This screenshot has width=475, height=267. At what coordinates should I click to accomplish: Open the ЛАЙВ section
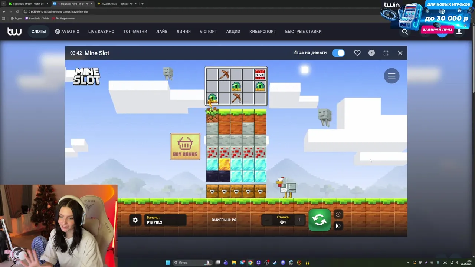162,32
